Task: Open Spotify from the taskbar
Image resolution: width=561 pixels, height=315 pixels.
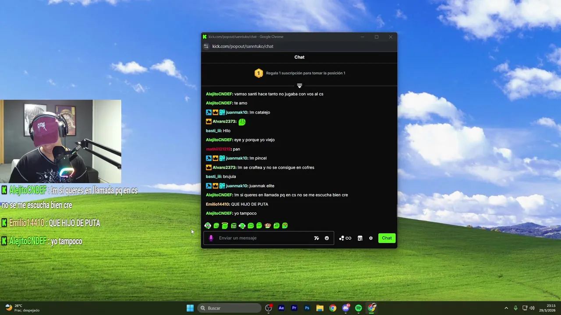Action: (359, 308)
